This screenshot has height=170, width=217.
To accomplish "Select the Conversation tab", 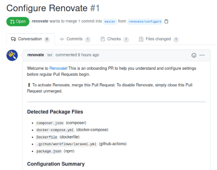I will click(x=30, y=39).
